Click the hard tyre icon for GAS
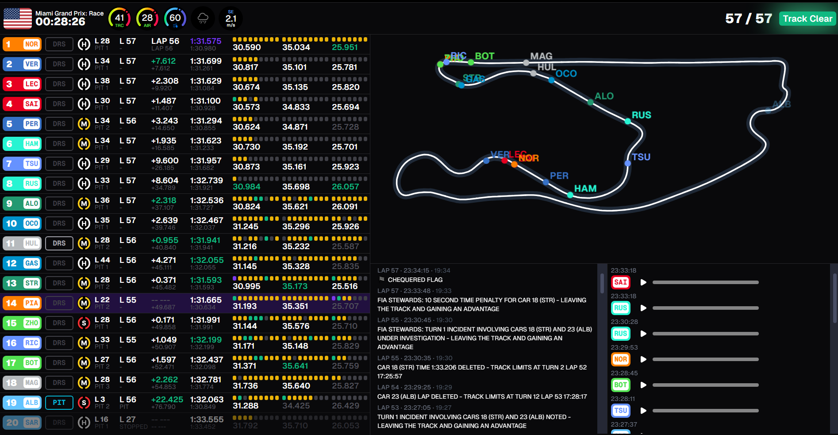Image resolution: width=838 pixels, height=435 pixels. (84, 263)
